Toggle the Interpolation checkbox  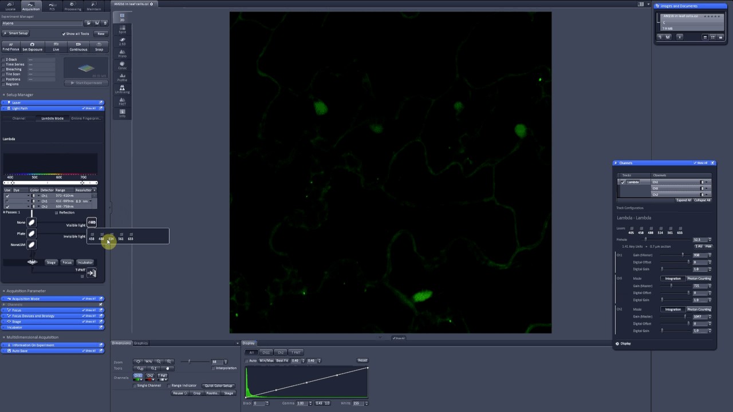[x=213, y=369]
